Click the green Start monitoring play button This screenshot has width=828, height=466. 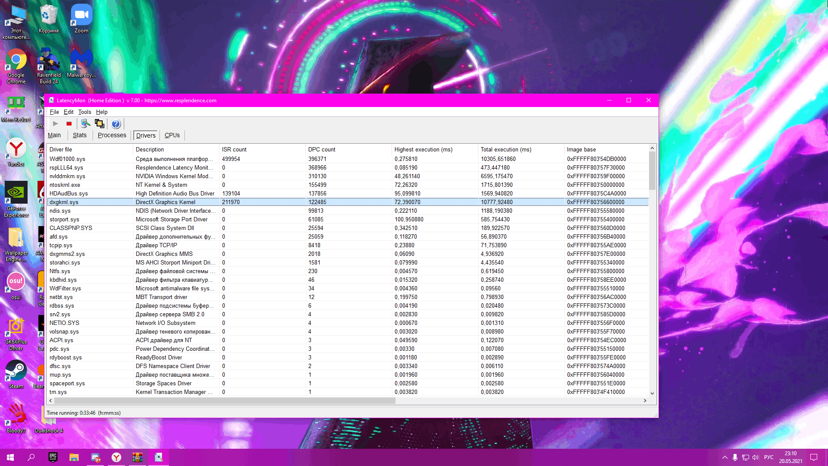click(x=55, y=124)
